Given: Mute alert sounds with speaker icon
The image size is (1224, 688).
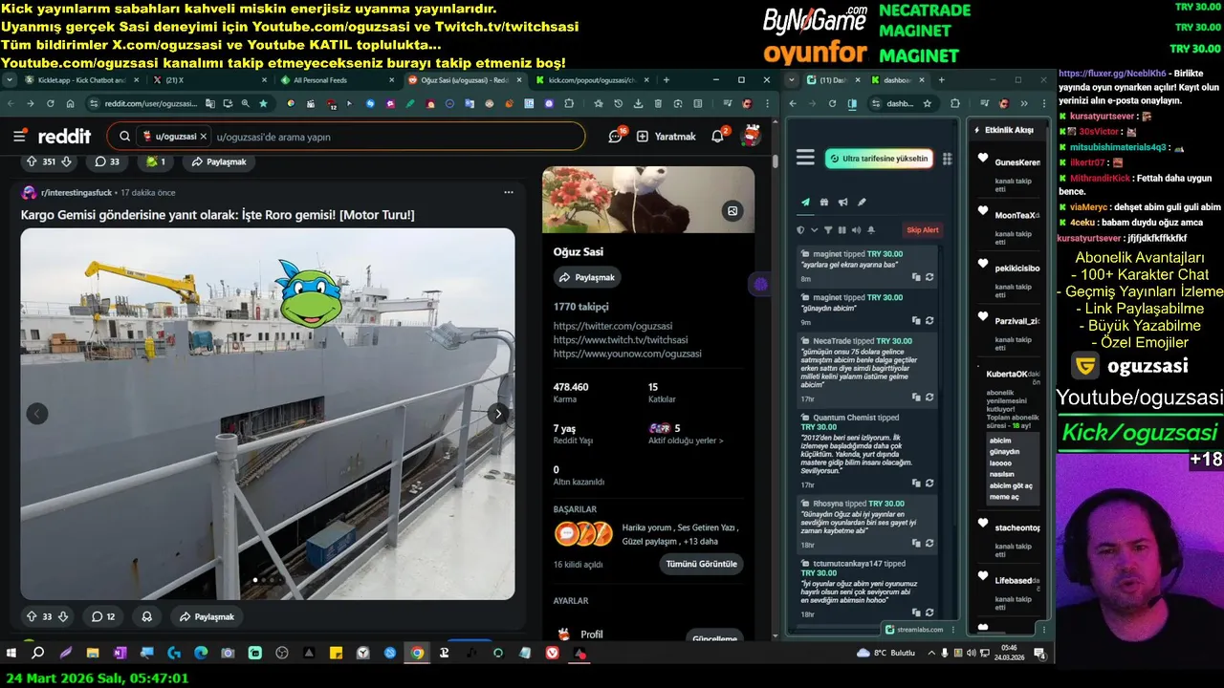Looking at the screenshot, I should (x=856, y=230).
